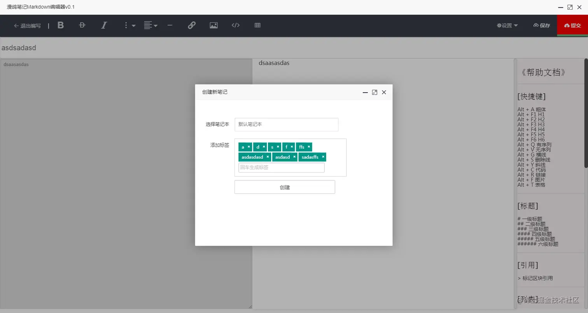The width and height of the screenshot is (588, 313).
Task: Click the "Alt + A 粗体" shortcut line
Action: pyautogui.click(x=532, y=110)
